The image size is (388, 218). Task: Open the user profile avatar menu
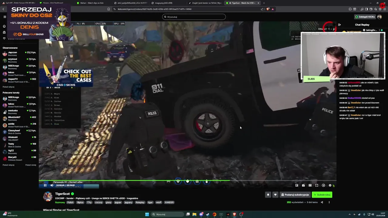[379, 17]
